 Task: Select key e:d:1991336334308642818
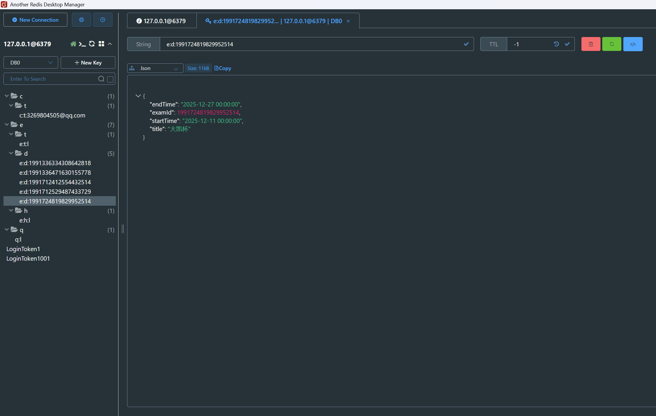(x=55, y=163)
